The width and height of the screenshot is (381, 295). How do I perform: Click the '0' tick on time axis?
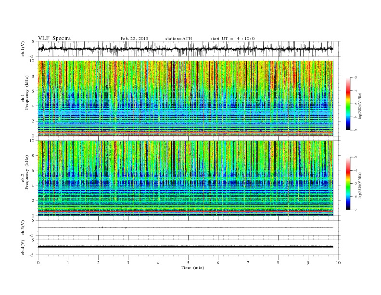pyautogui.click(x=38, y=263)
